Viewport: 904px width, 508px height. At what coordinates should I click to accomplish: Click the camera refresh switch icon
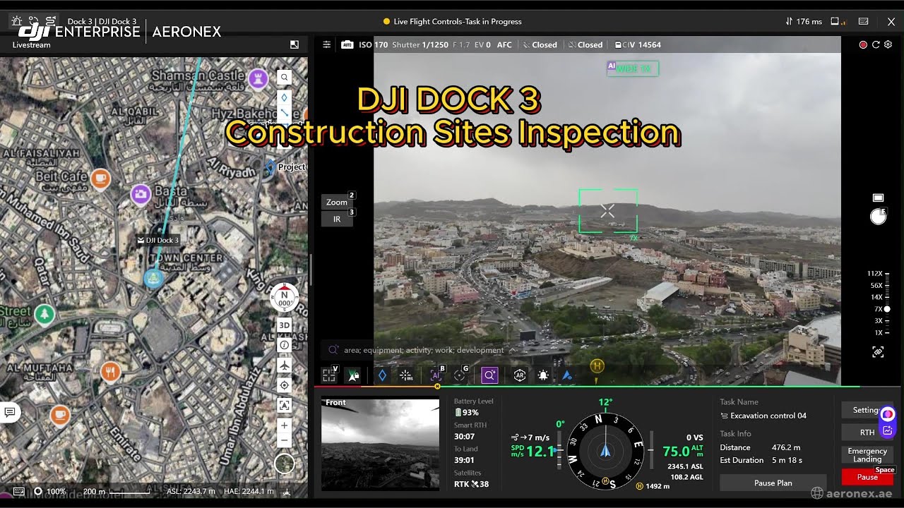click(876, 44)
